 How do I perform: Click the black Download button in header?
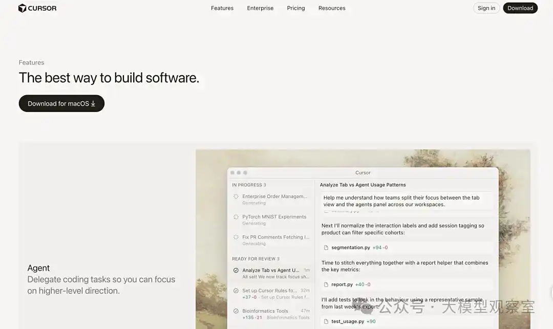pyautogui.click(x=520, y=8)
